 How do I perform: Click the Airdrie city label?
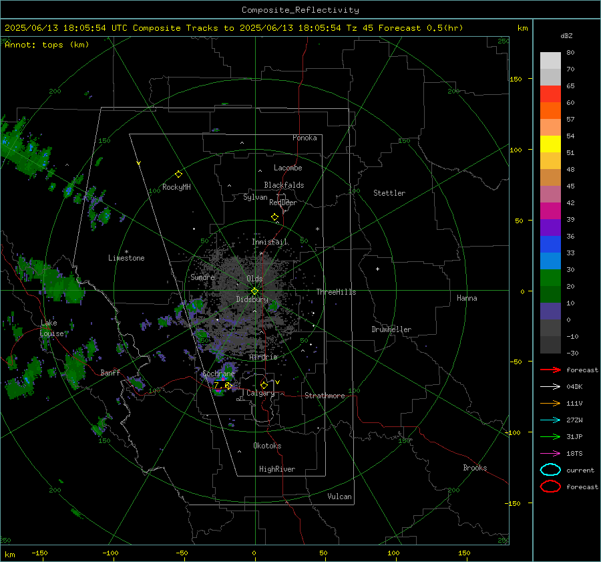pyautogui.click(x=263, y=357)
